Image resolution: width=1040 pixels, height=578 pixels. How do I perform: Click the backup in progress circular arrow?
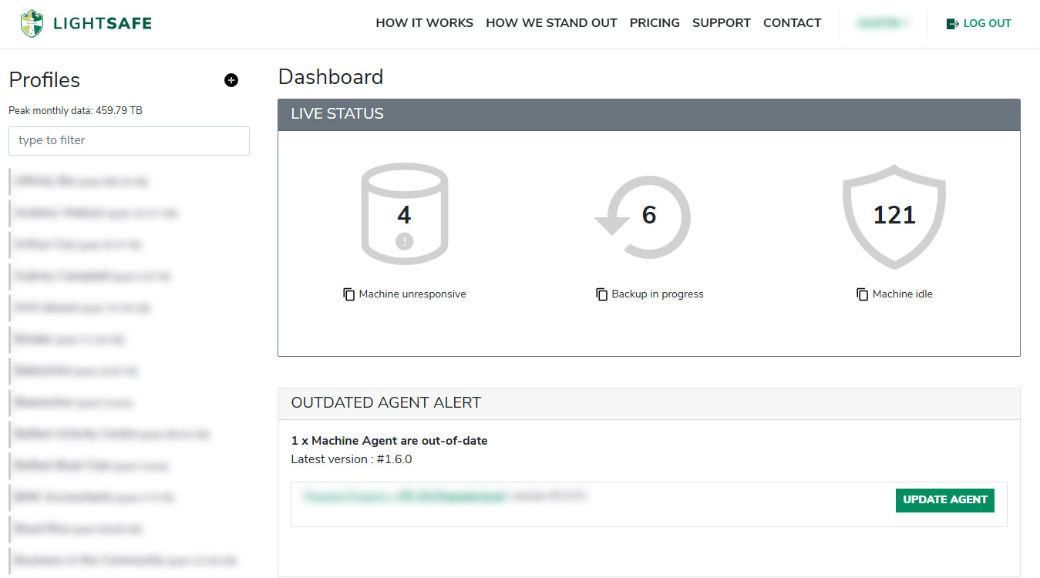[x=643, y=216]
